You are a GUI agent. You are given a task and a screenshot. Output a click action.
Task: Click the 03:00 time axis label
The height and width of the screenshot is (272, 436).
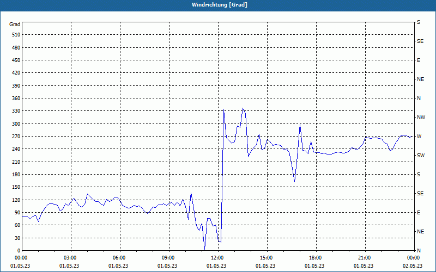click(x=71, y=258)
